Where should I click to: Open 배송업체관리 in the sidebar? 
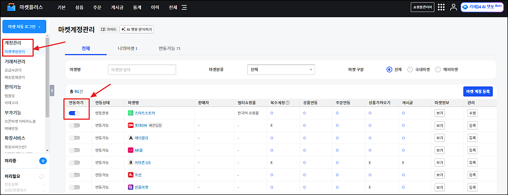point(15,77)
